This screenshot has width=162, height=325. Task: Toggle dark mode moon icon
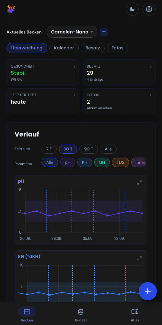click(x=132, y=9)
